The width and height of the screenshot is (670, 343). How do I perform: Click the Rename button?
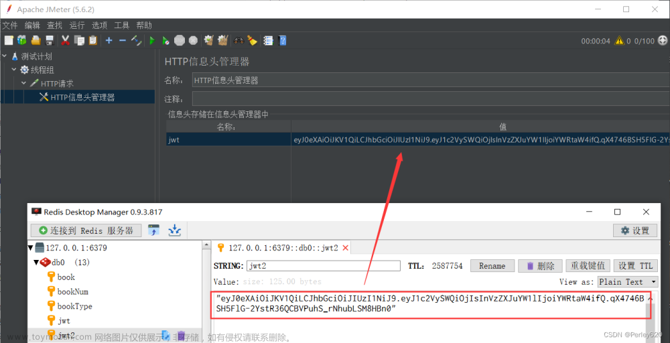tap(492, 266)
